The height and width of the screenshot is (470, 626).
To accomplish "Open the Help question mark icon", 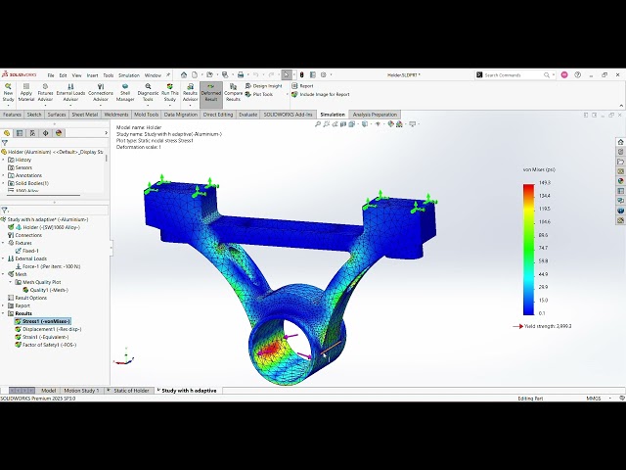I will [x=577, y=74].
